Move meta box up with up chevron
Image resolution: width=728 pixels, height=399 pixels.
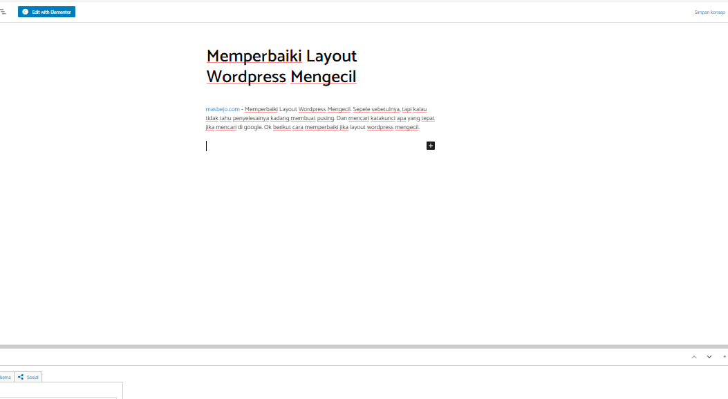694,357
